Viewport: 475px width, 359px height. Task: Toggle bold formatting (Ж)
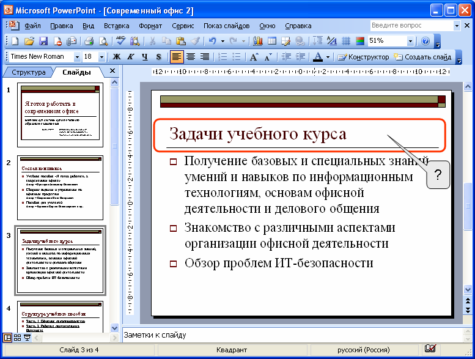(x=117, y=57)
